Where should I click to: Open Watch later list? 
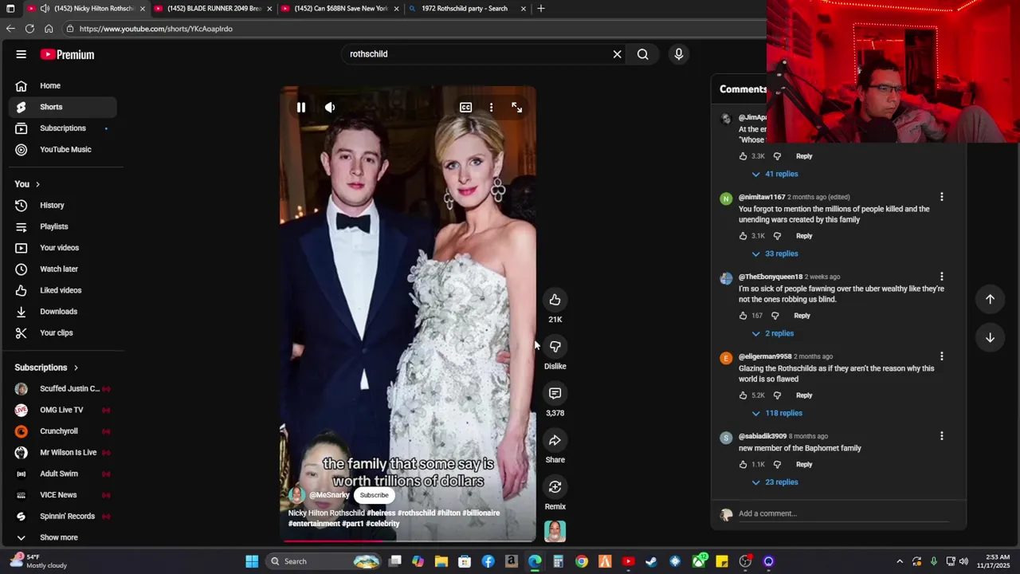[x=62, y=269]
